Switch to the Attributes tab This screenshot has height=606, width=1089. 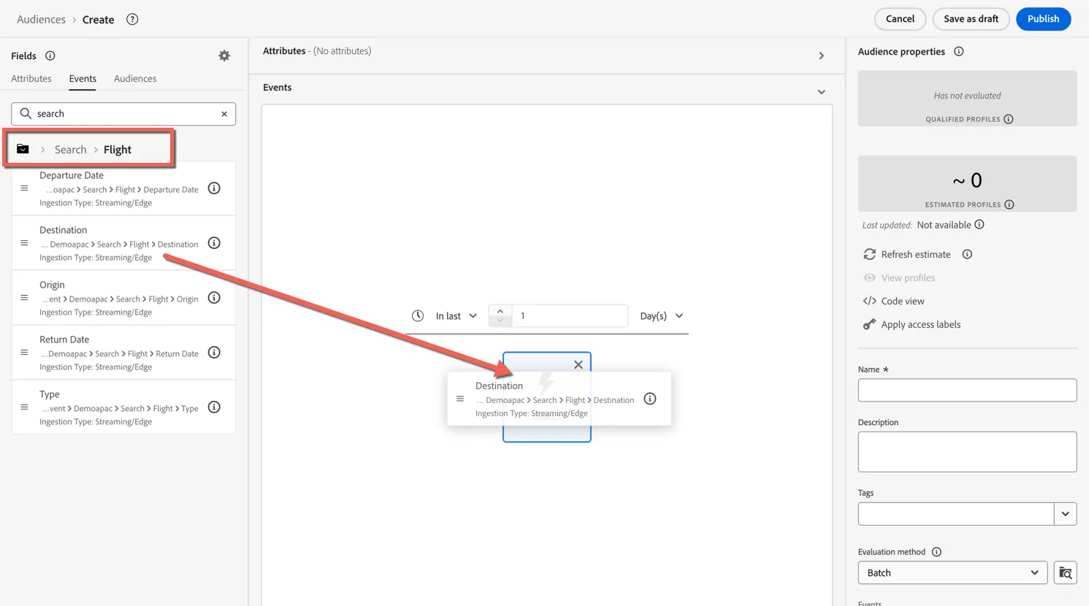(x=31, y=79)
